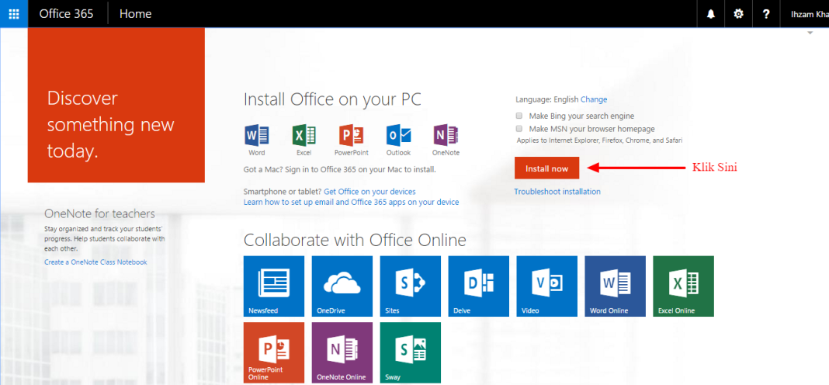829x385 pixels.
Task: Open the help question mark icon
Action: click(766, 14)
